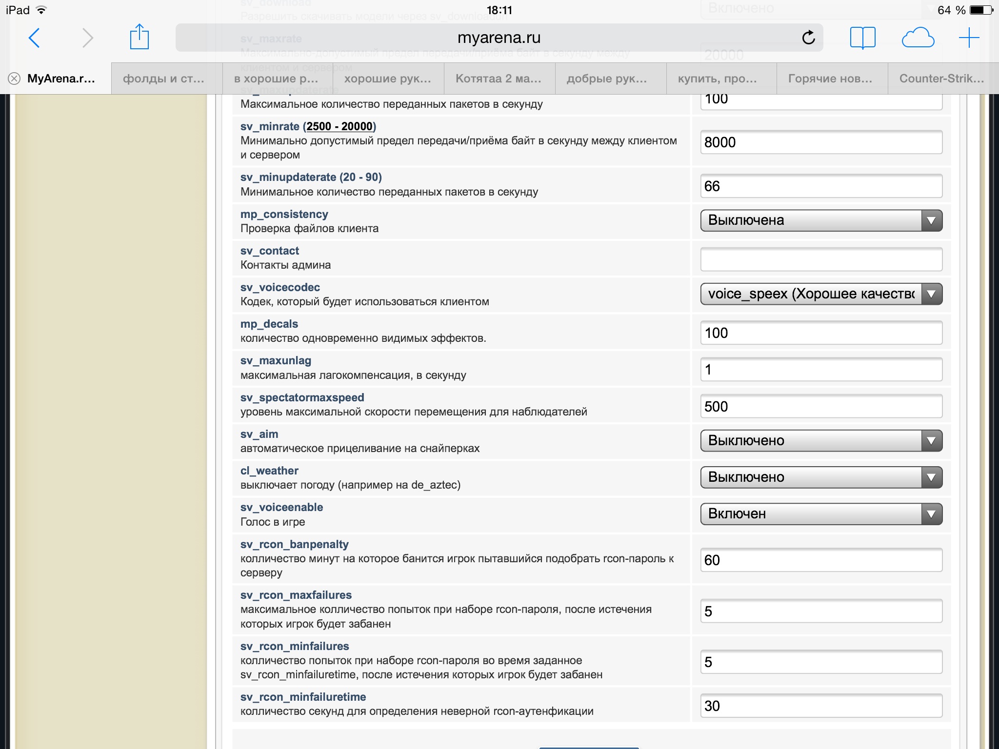Click the sv_rcon_minfailures setting name

(x=295, y=646)
